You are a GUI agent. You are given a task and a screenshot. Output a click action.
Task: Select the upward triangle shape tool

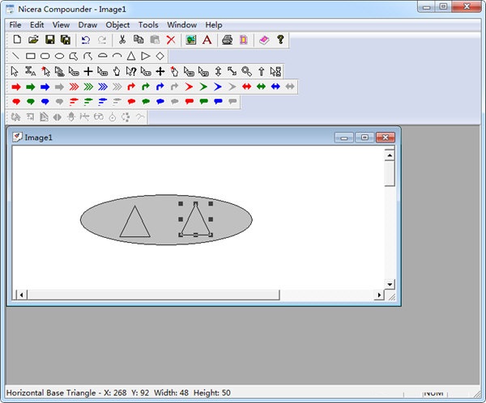point(131,56)
